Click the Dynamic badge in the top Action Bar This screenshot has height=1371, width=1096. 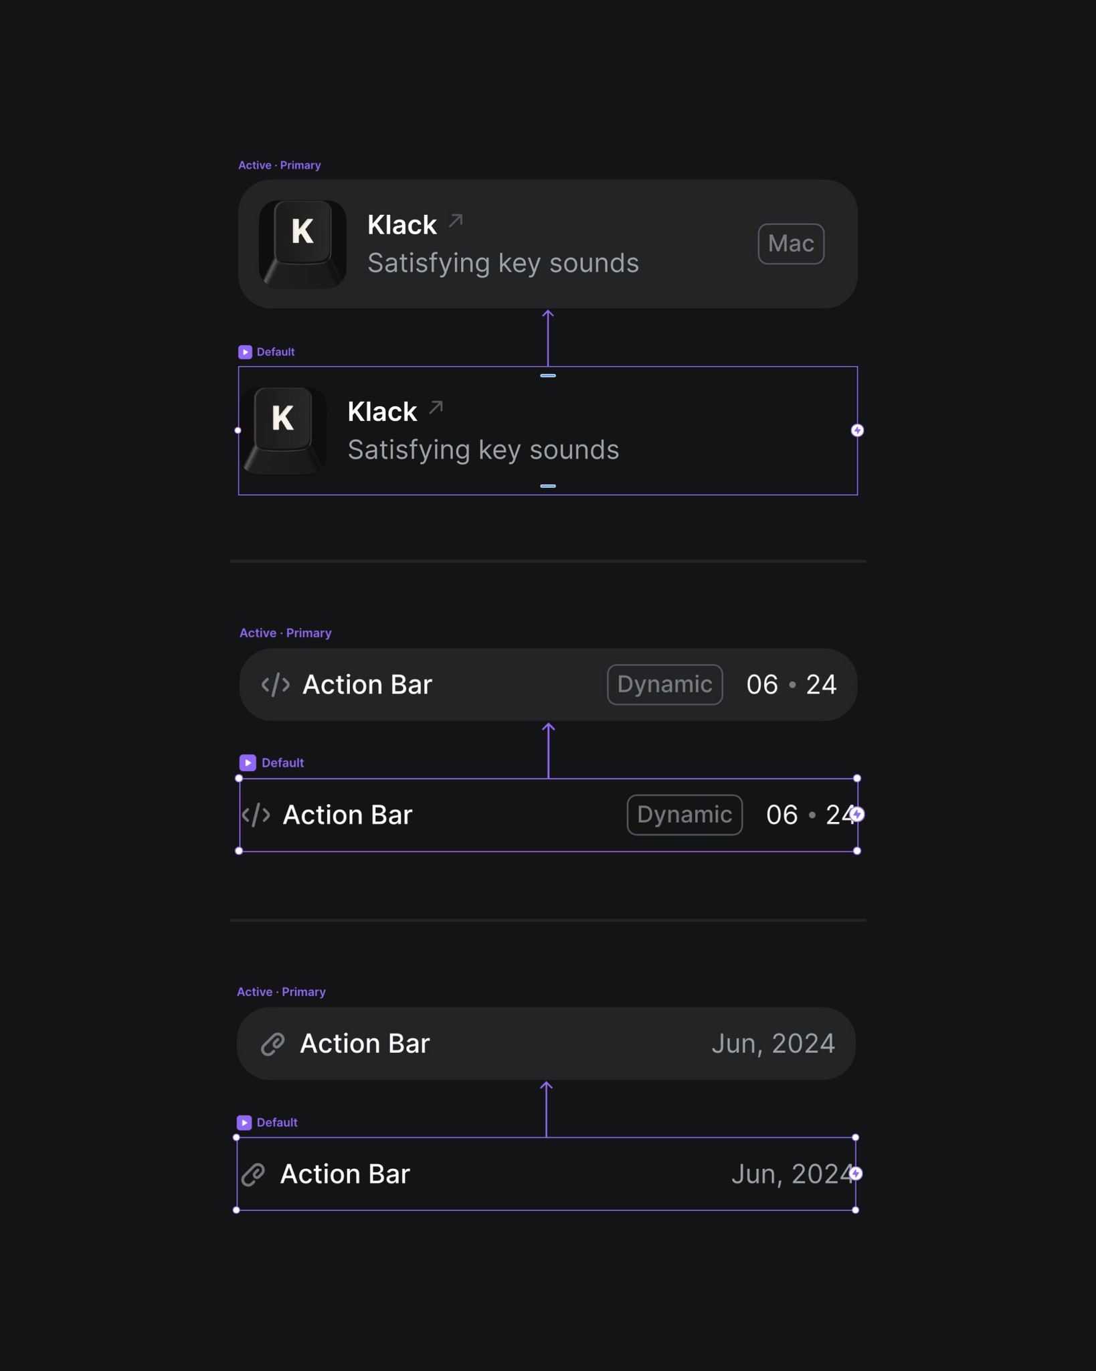[x=664, y=684]
